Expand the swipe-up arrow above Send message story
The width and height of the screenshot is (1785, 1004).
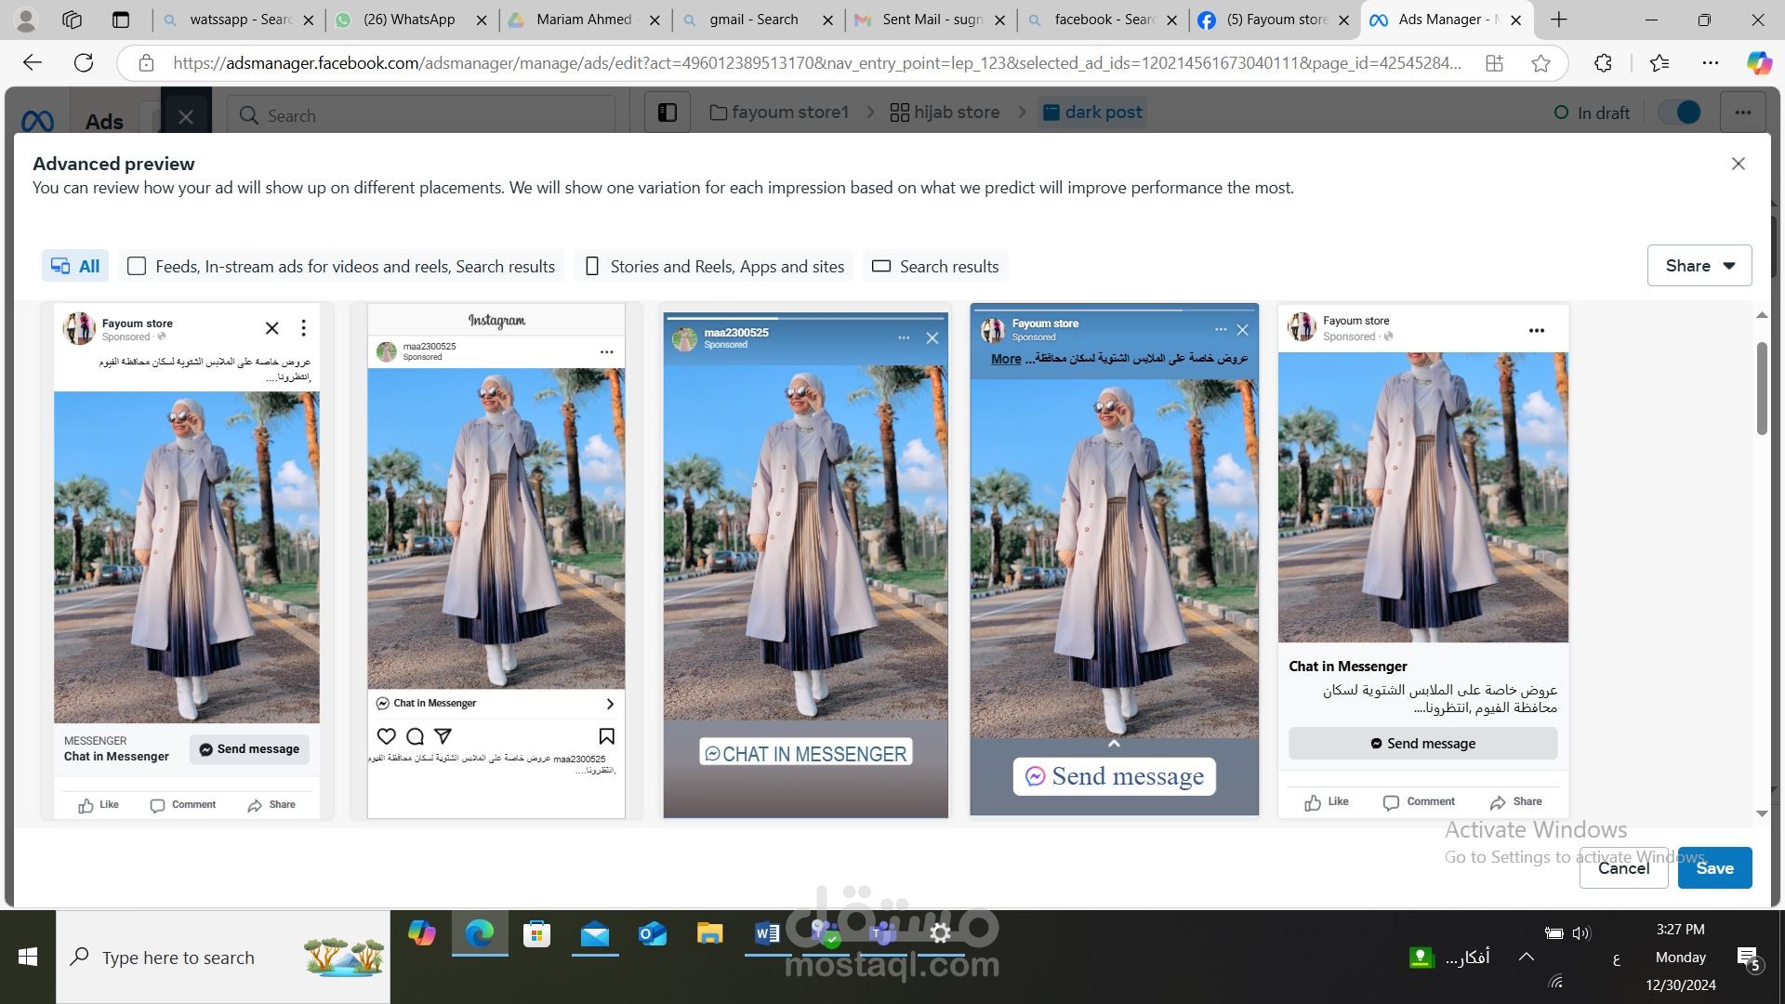coord(1114,744)
